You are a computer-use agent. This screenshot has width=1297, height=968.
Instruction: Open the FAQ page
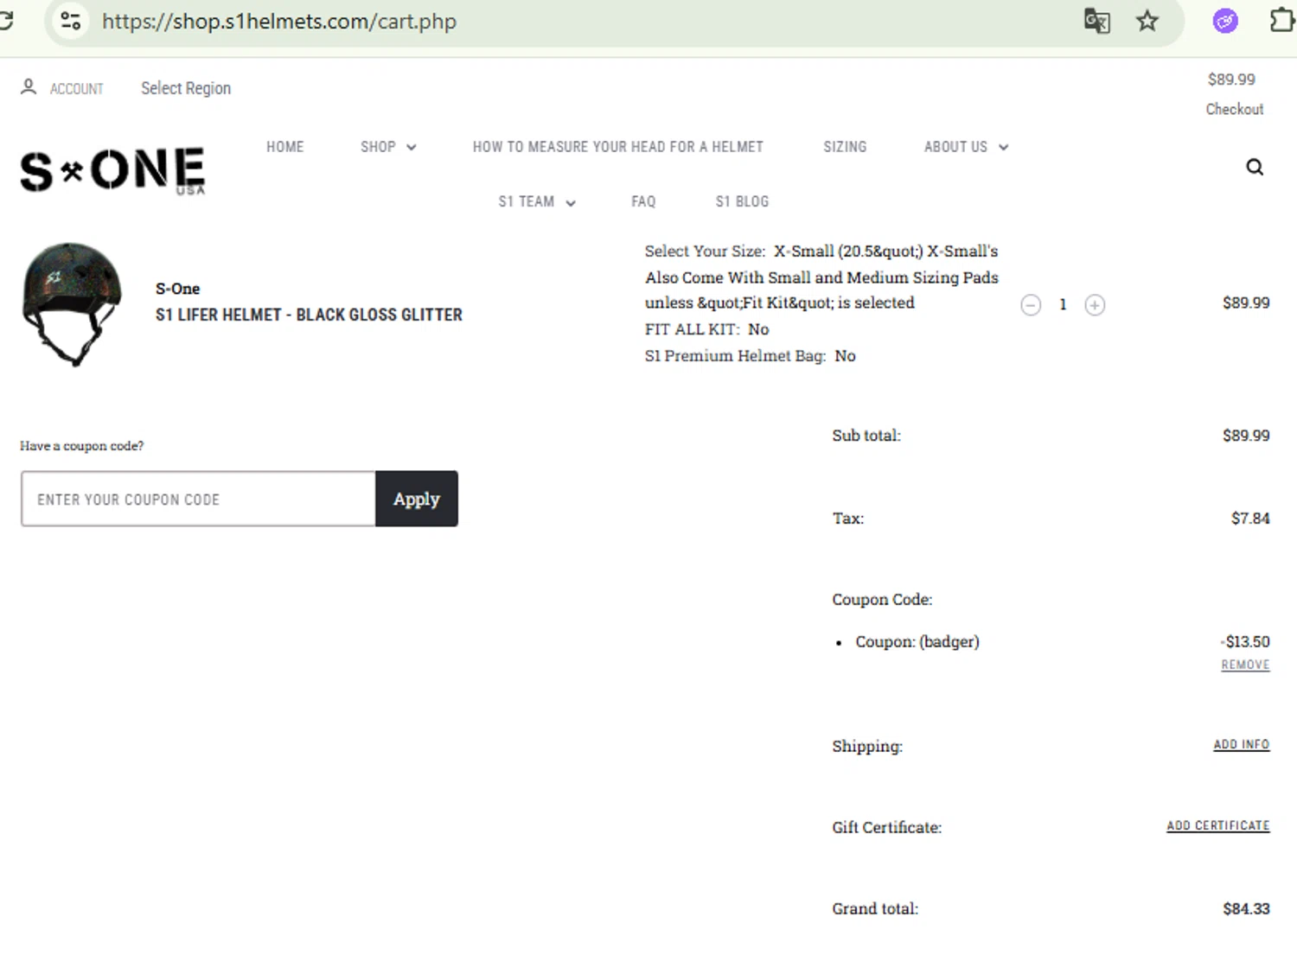click(x=643, y=201)
